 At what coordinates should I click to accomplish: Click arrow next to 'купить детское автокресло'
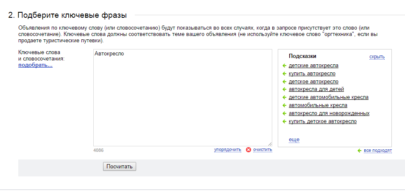pos(285,121)
